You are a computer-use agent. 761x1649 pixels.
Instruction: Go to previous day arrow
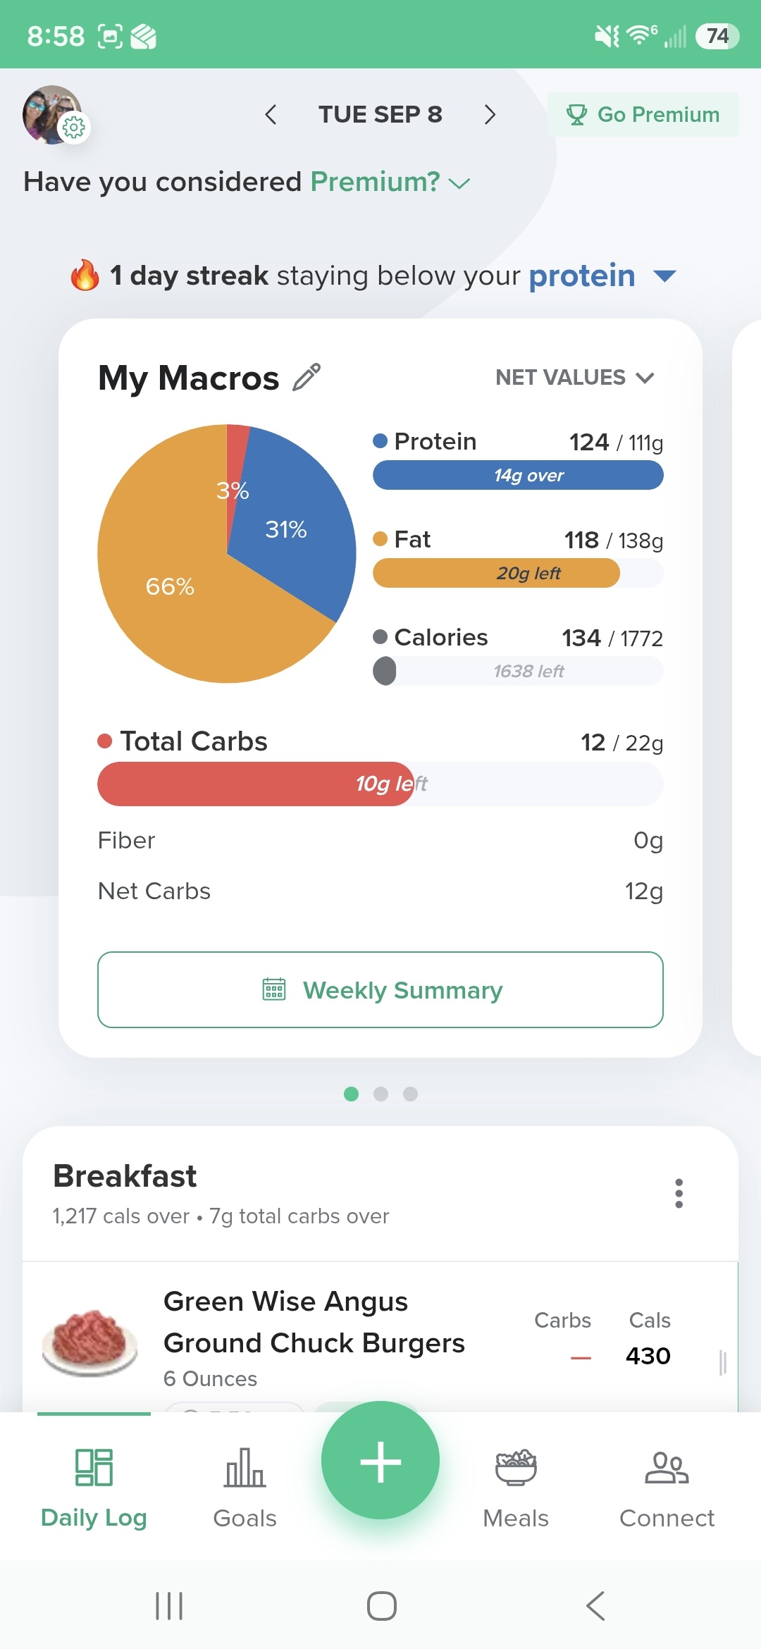coord(271,114)
